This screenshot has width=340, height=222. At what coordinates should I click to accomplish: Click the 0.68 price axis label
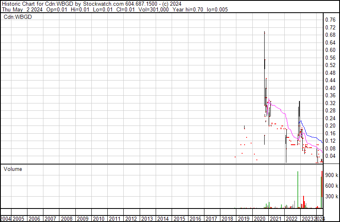click(330, 35)
